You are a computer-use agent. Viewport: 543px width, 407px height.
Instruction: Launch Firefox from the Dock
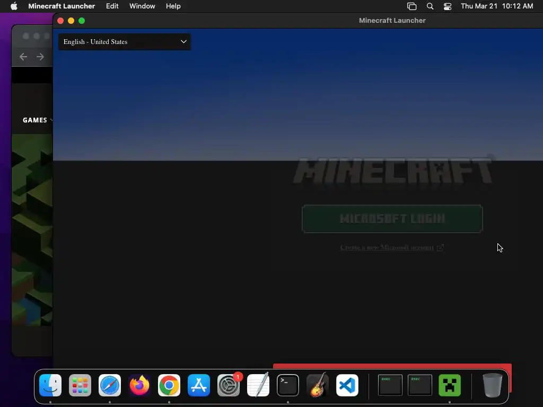139,385
